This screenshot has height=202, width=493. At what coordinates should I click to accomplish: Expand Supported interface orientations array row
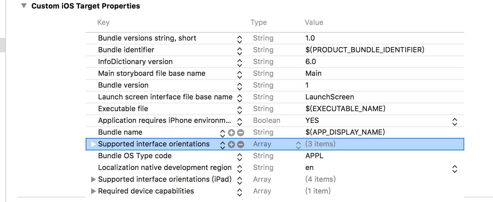(x=93, y=144)
